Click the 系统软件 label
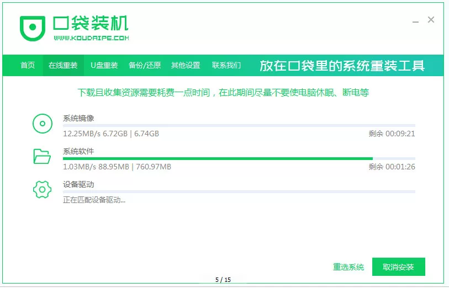Image resolution: width=449 pixels, height=288 pixels. coord(78,151)
